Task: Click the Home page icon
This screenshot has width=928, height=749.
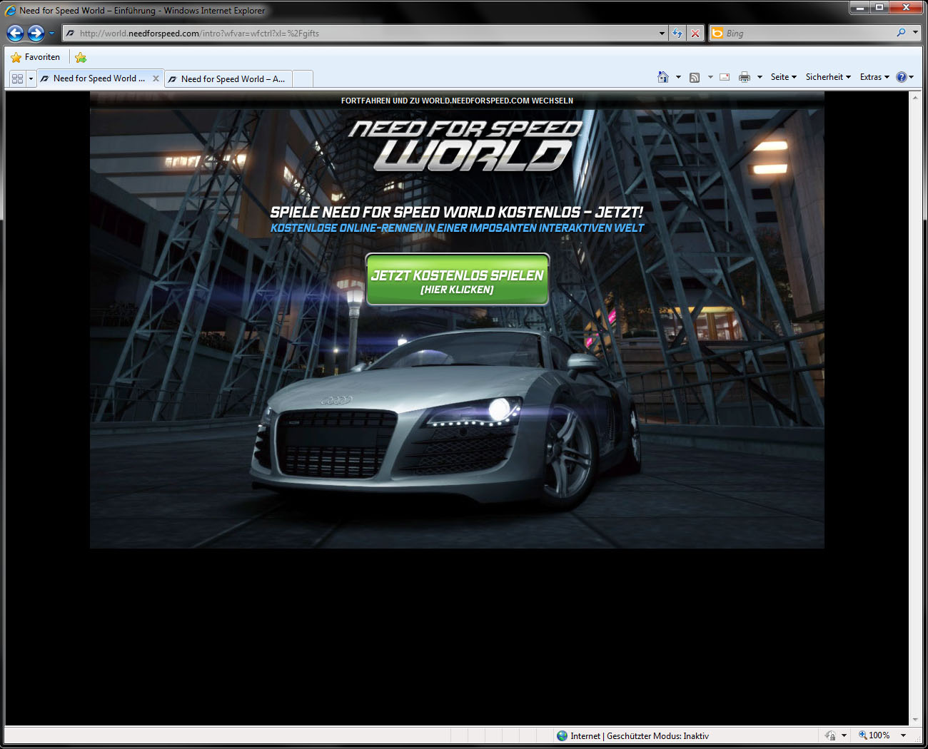Action: [663, 77]
